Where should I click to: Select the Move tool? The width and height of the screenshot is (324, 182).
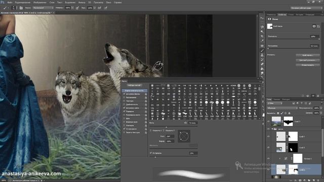pos(262,18)
